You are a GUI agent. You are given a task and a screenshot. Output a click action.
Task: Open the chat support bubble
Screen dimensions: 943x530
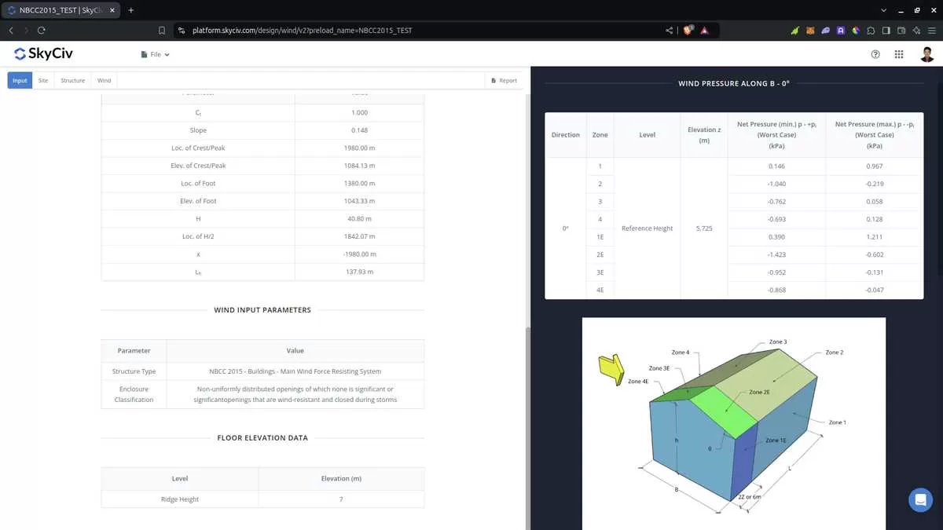tap(919, 499)
